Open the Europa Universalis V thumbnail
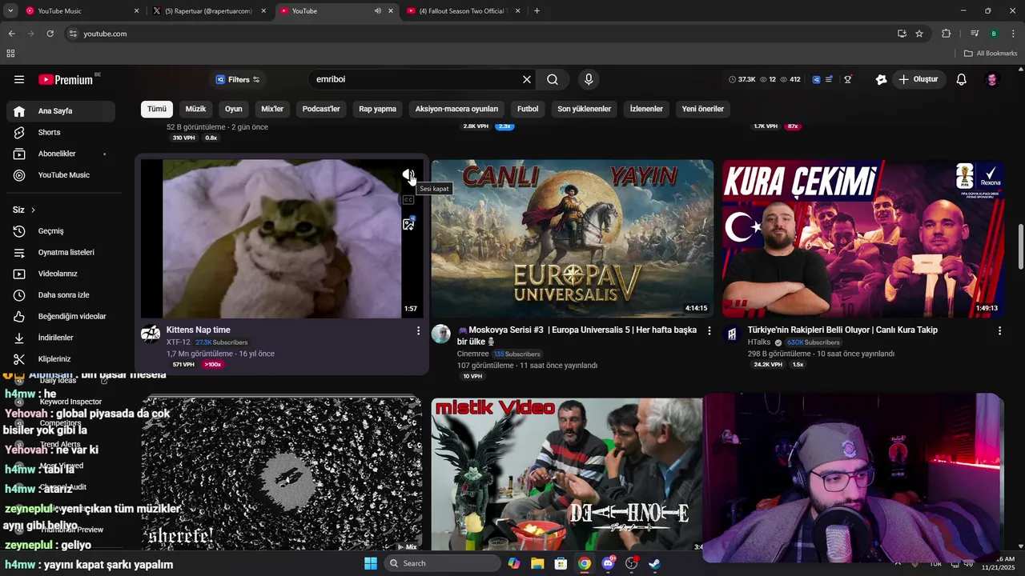This screenshot has height=576, width=1025. [x=573, y=238]
